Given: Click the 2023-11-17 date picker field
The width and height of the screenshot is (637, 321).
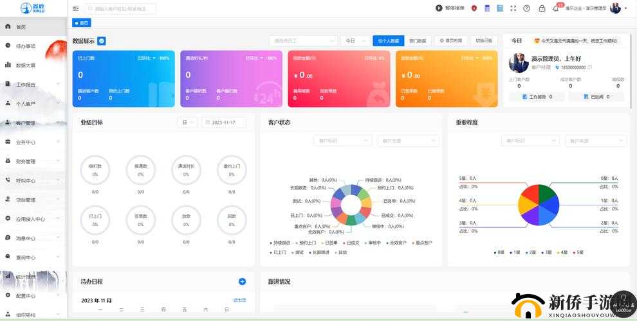Looking at the screenshot, I should [x=224, y=123].
